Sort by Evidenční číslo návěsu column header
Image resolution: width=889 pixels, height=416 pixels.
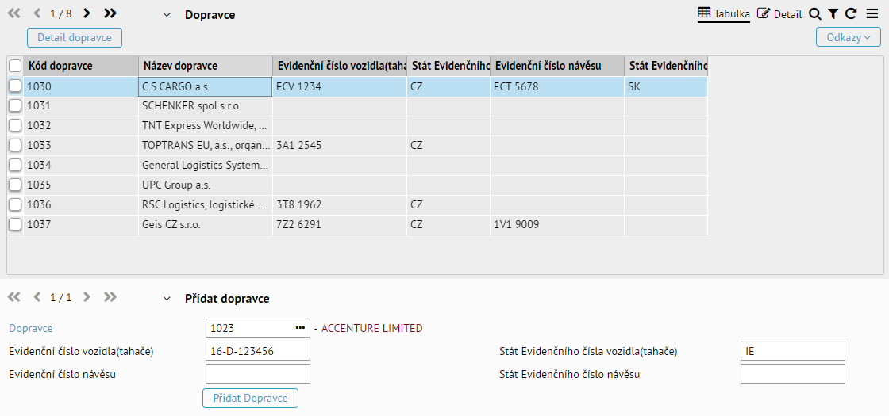tap(557, 67)
